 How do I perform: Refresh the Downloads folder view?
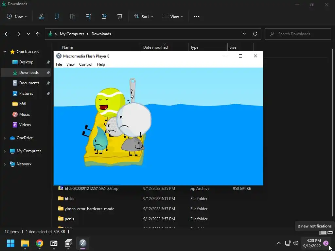255,34
